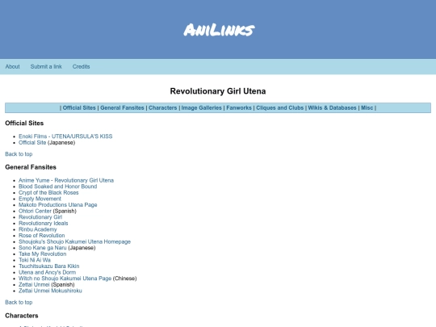The height and width of the screenshot is (327, 436).
Task: Open the Revolutionary Girl link
Action: pyautogui.click(x=40, y=217)
